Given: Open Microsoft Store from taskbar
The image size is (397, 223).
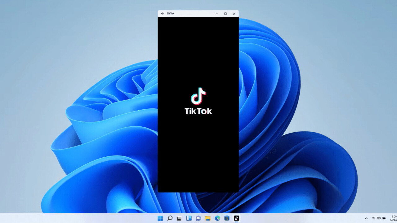Looking at the screenshot, I should coord(227,218).
